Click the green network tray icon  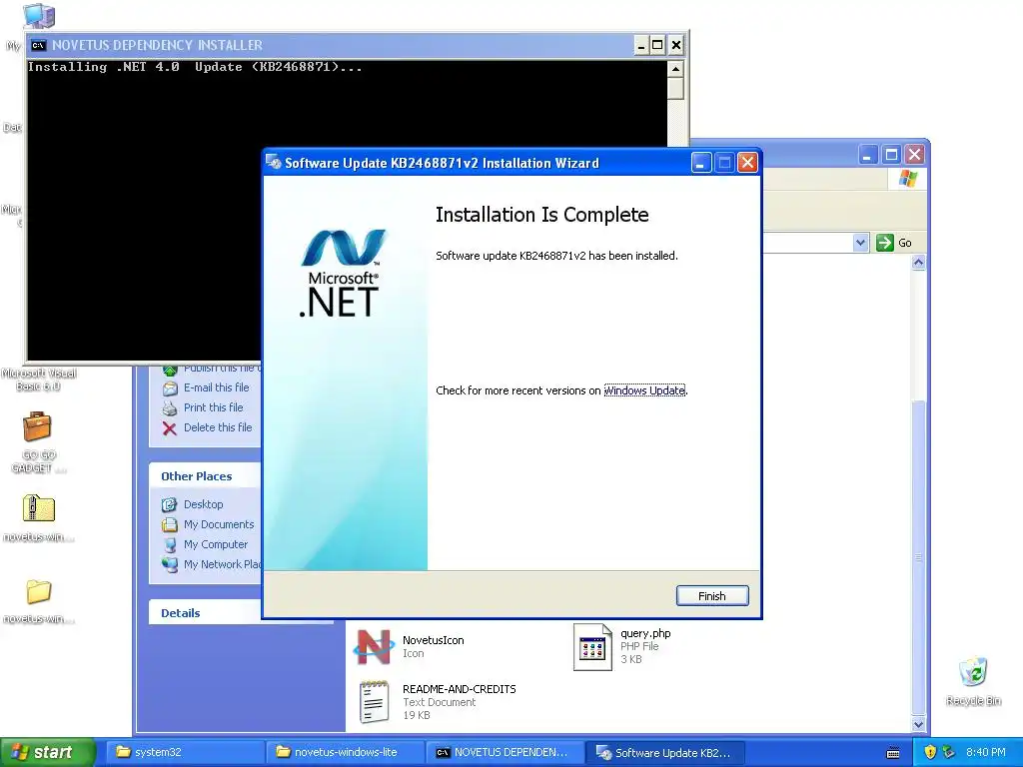point(949,752)
